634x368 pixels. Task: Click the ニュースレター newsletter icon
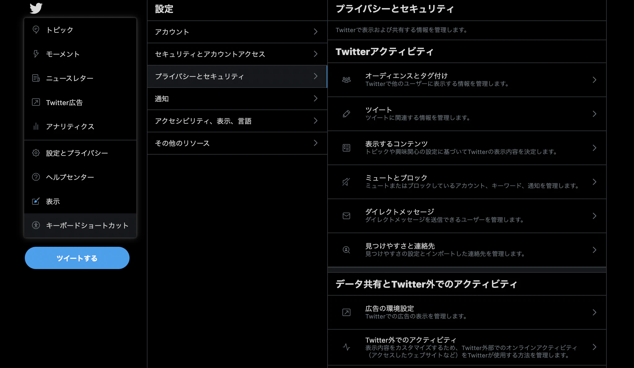(x=36, y=78)
